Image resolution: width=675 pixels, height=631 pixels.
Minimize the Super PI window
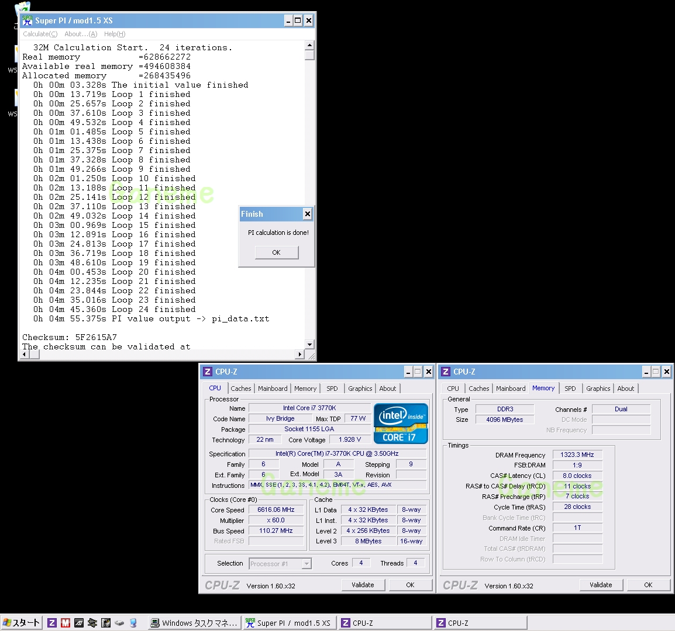tap(288, 20)
